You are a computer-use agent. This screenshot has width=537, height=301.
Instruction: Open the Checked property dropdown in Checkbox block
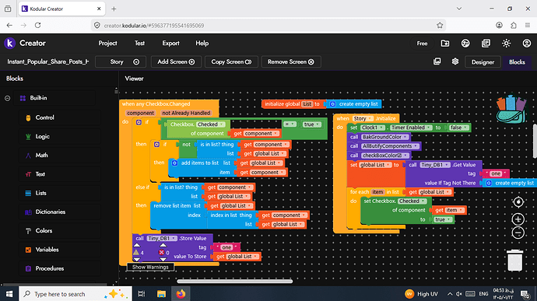pyautogui.click(x=210, y=124)
